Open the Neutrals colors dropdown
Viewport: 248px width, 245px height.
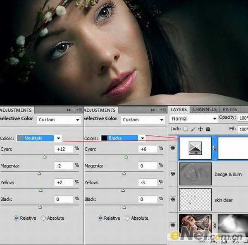(59, 138)
